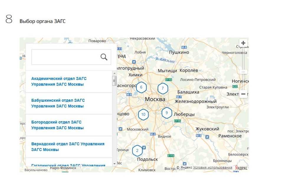
Task: Zoom in the map with plus button
Action: pos(243,43)
